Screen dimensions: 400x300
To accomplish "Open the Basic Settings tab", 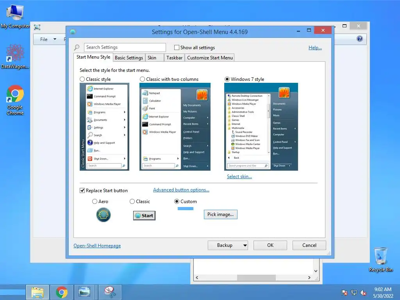I will click(129, 58).
